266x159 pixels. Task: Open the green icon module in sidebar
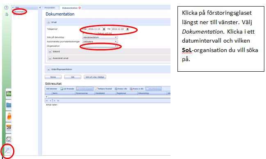9,94
